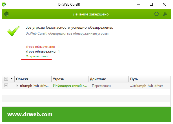
Task: Maximize the Dr.Web CureIt! window
Action: pos(151,4)
